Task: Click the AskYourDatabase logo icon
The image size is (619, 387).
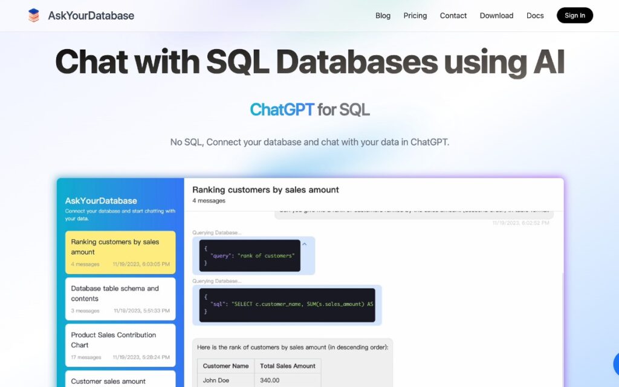Action: point(34,15)
